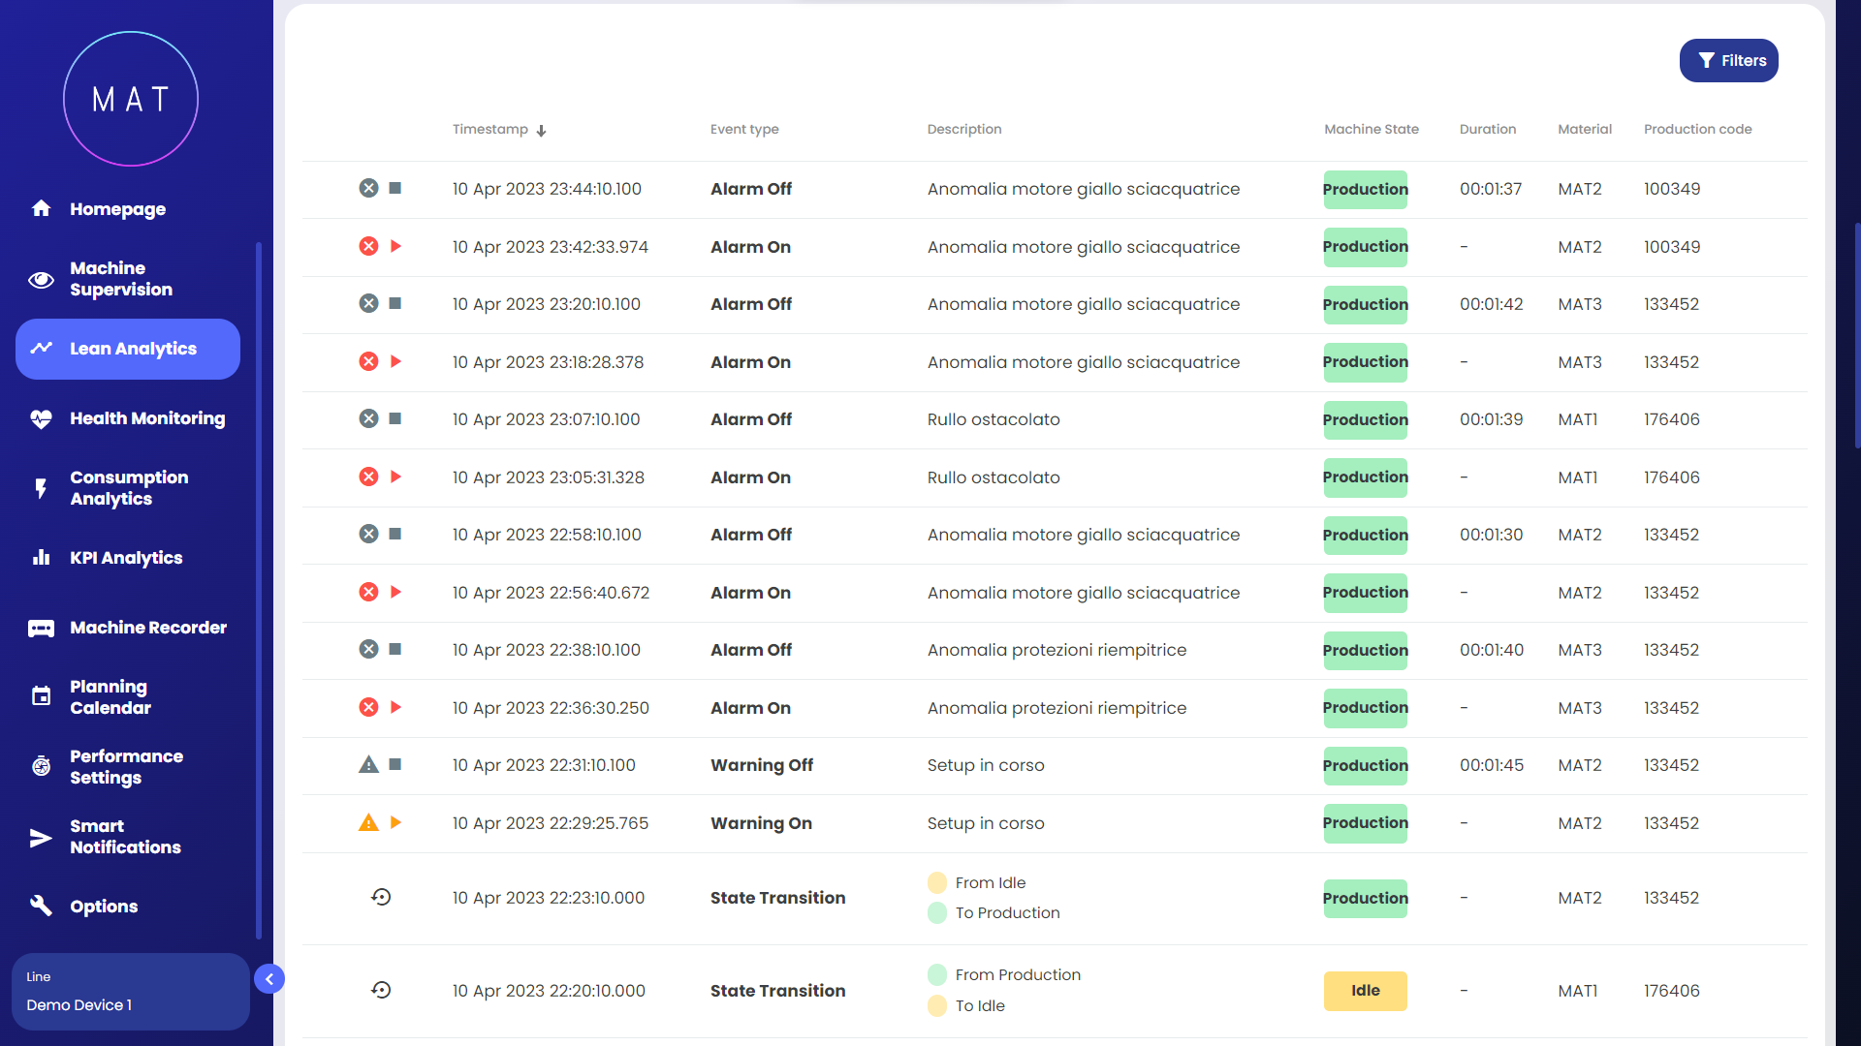The width and height of the screenshot is (1861, 1046).
Task: Open the Filters button
Action: pyautogui.click(x=1728, y=60)
